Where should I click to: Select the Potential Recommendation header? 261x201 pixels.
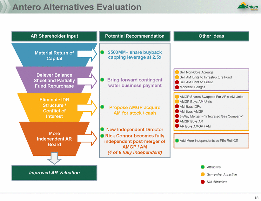pyautogui.click(x=135, y=36)
